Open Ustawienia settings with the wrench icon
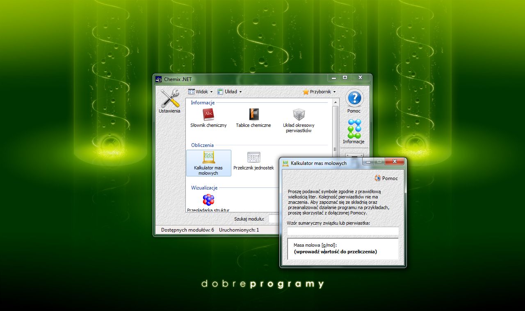Image resolution: width=525 pixels, height=311 pixels. coord(170,101)
